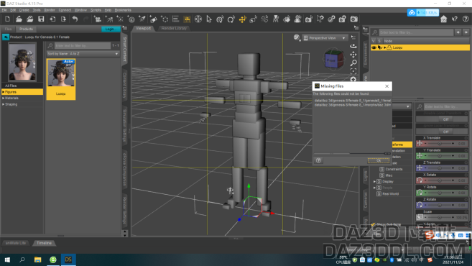The height and width of the screenshot is (266, 472).
Task: Expand the Shaping category
Action: (4, 104)
